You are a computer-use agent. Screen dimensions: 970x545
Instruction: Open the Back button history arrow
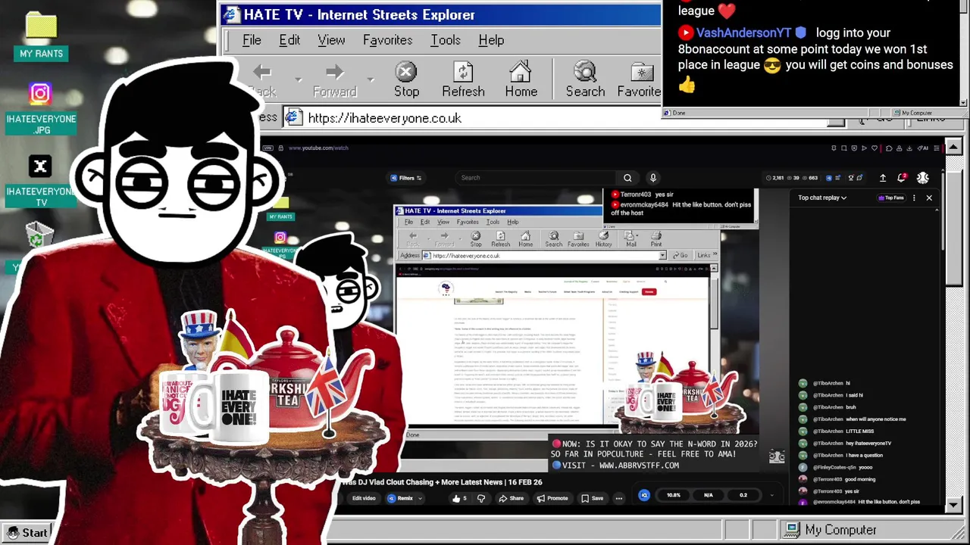[298, 79]
